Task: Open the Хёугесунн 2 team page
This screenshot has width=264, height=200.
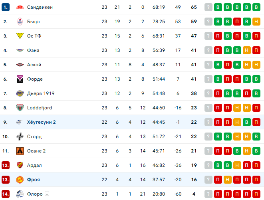Action: (42, 122)
